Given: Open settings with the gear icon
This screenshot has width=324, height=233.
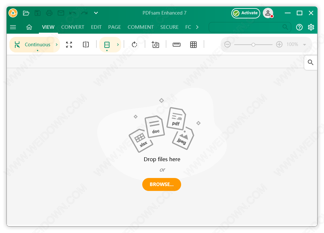Looking at the screenshot, I should point(311,27).
